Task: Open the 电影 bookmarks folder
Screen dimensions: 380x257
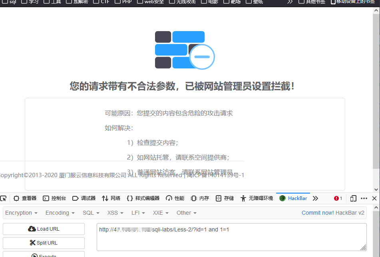Action: (x=210, y=2)
